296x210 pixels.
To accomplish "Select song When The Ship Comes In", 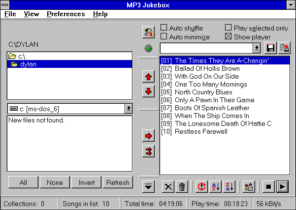I will point(225,116).
